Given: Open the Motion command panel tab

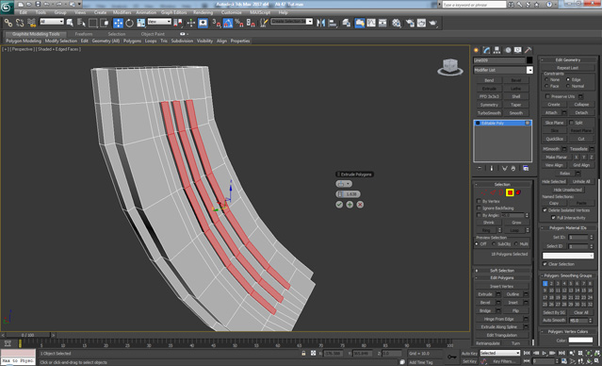Looking at the screenshot, I should (x=508, y=50).
